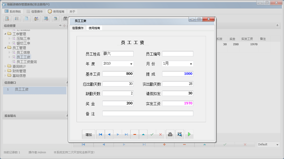
Task: Click the person icon in main toolbar
Action: click(36, 19)
